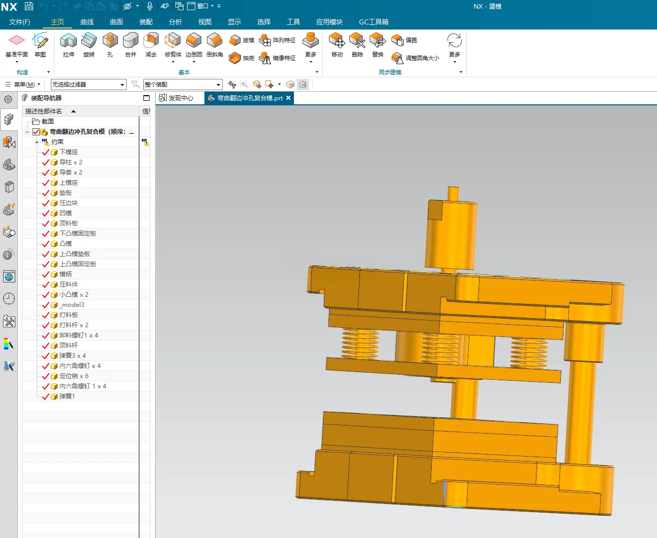Open 更多 in the 同步建模 group

point(455,47)
